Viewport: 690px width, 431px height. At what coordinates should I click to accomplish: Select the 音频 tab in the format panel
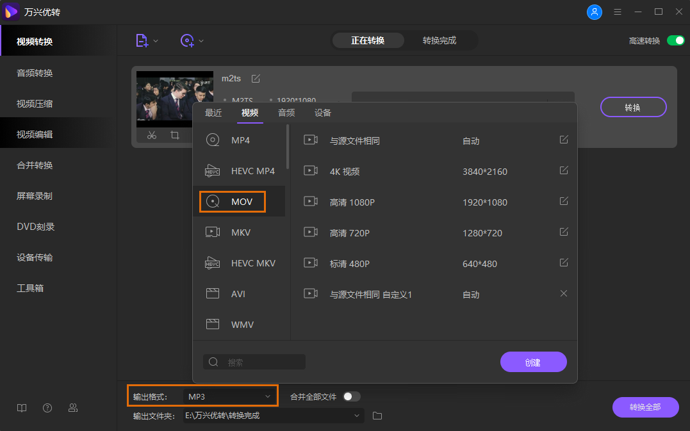click(286, 112)
